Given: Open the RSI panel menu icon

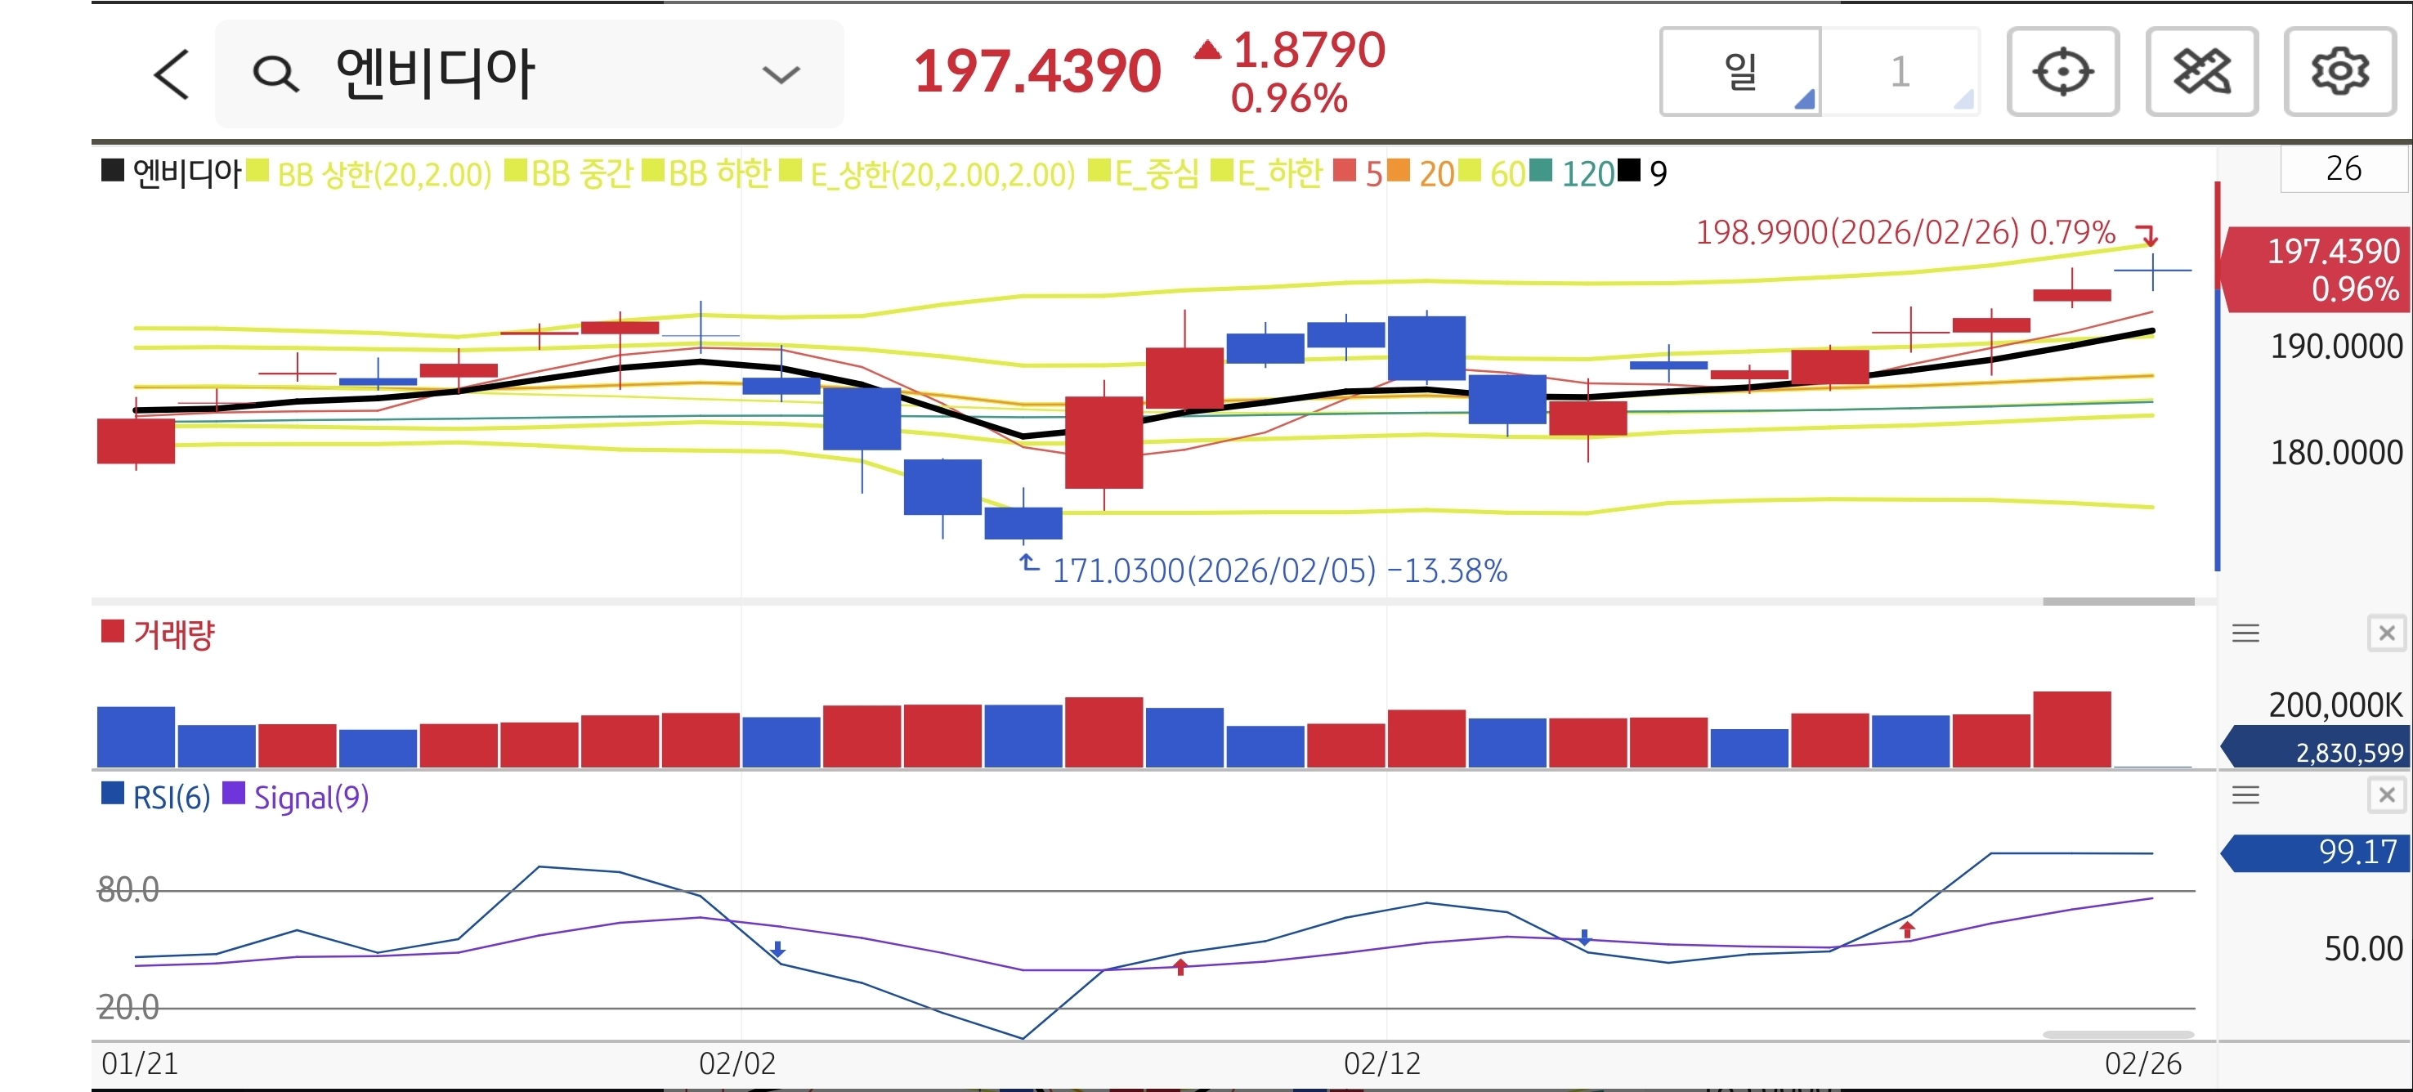Looking at the screenshot, I should click(2245, 796).
